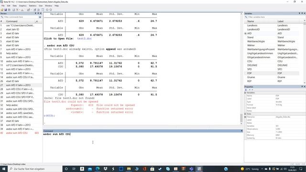This screenshot has height=172, width=306.
Task: Open dropdown arrow next to Viewer icon
Action: [x=20, y=10]
